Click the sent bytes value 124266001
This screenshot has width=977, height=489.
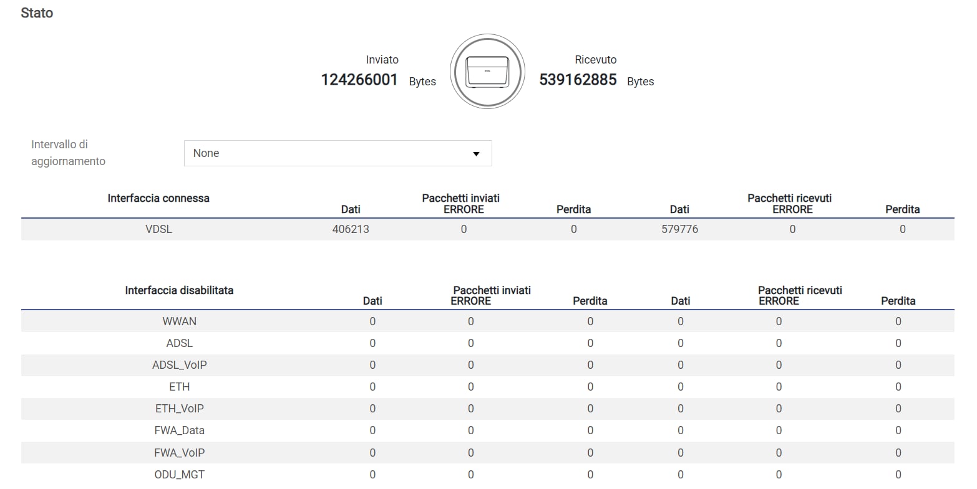click(359, 80)
